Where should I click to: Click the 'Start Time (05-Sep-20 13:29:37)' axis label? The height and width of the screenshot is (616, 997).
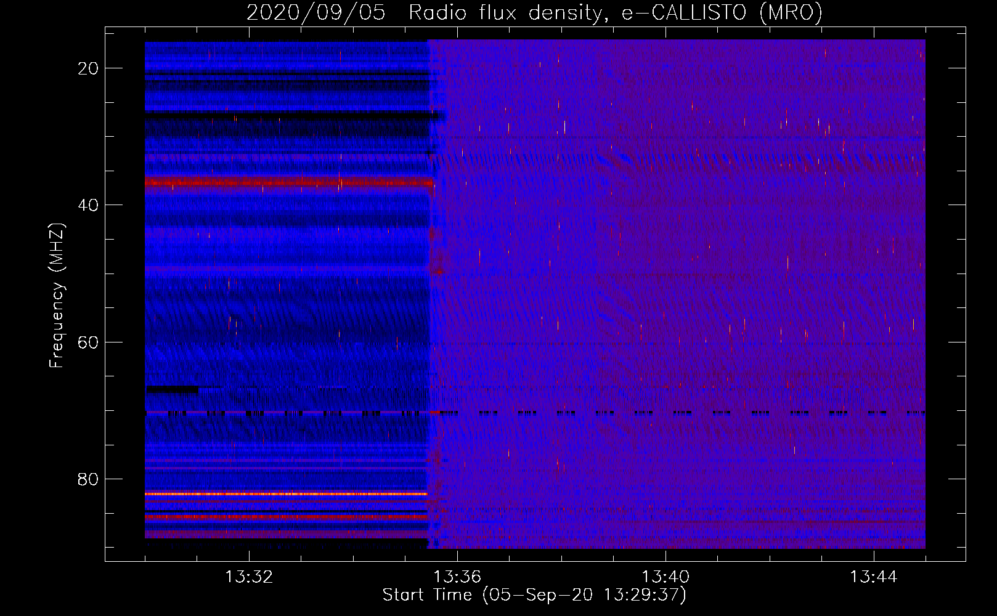tap(534, 595)
